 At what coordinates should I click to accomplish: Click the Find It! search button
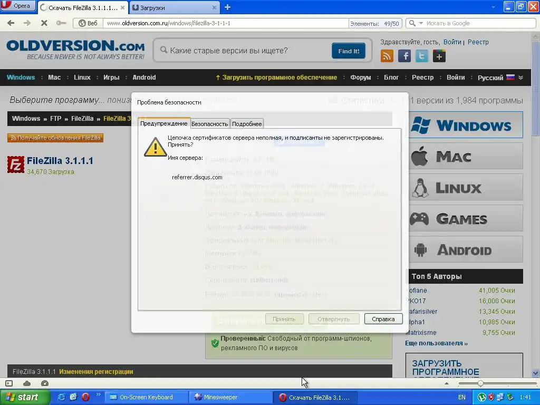(x=349, y=51)
